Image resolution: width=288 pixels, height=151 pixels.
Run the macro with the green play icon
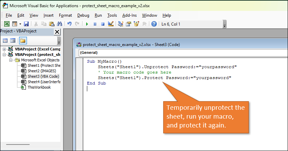click(87, 24)
